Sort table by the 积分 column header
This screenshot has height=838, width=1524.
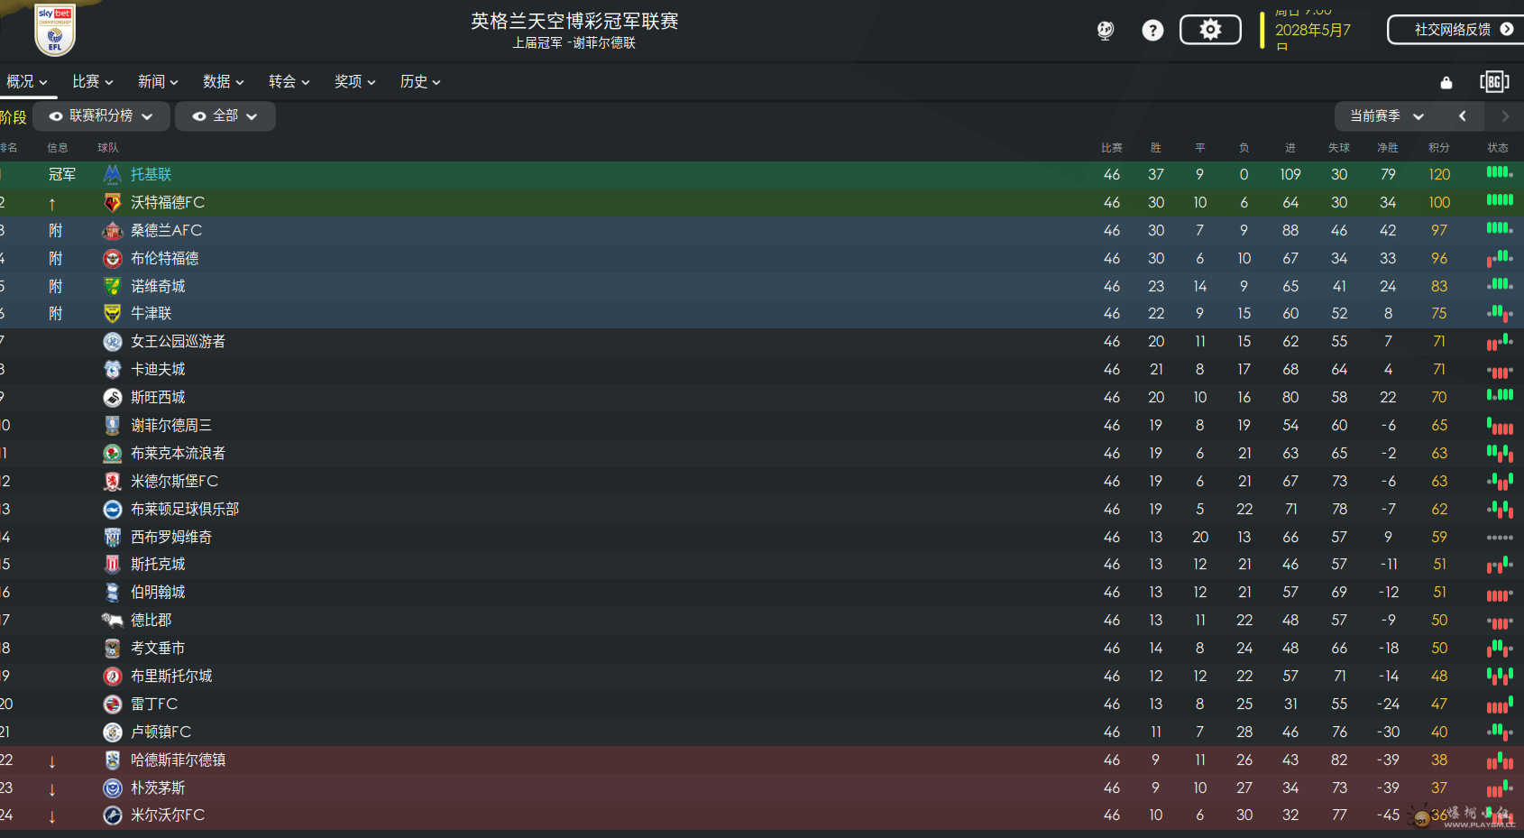[x=1439, y=148]
